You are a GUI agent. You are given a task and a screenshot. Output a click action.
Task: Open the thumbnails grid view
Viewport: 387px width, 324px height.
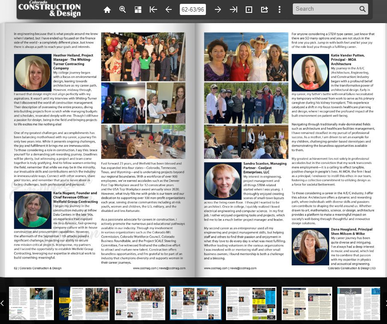[138, 9]
